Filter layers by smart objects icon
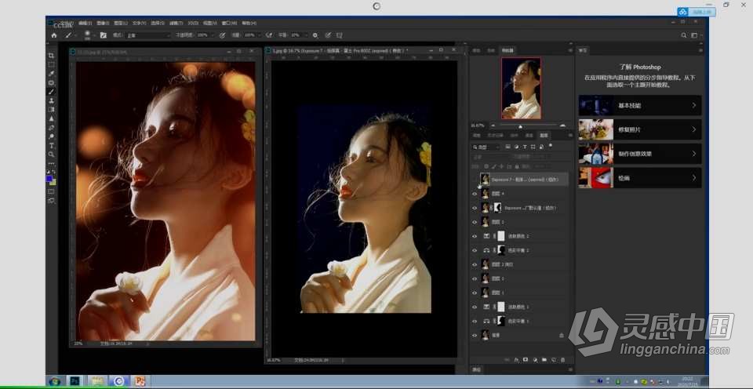This screenshot has width=753, height=389. pos(542,147)
